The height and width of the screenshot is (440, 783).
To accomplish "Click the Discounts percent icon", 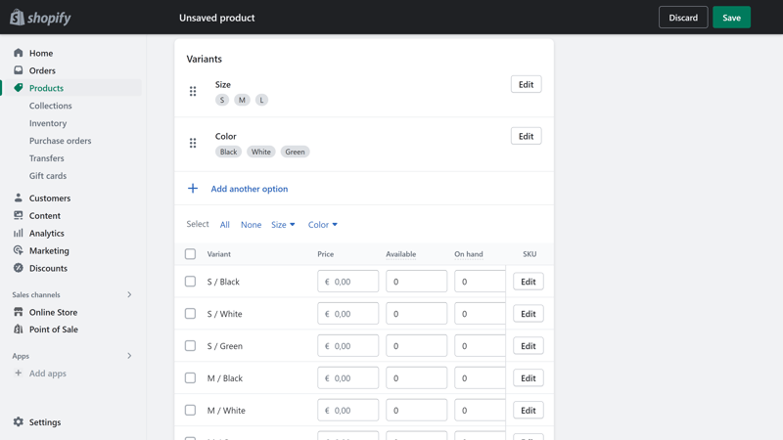I will coord(19,268).
